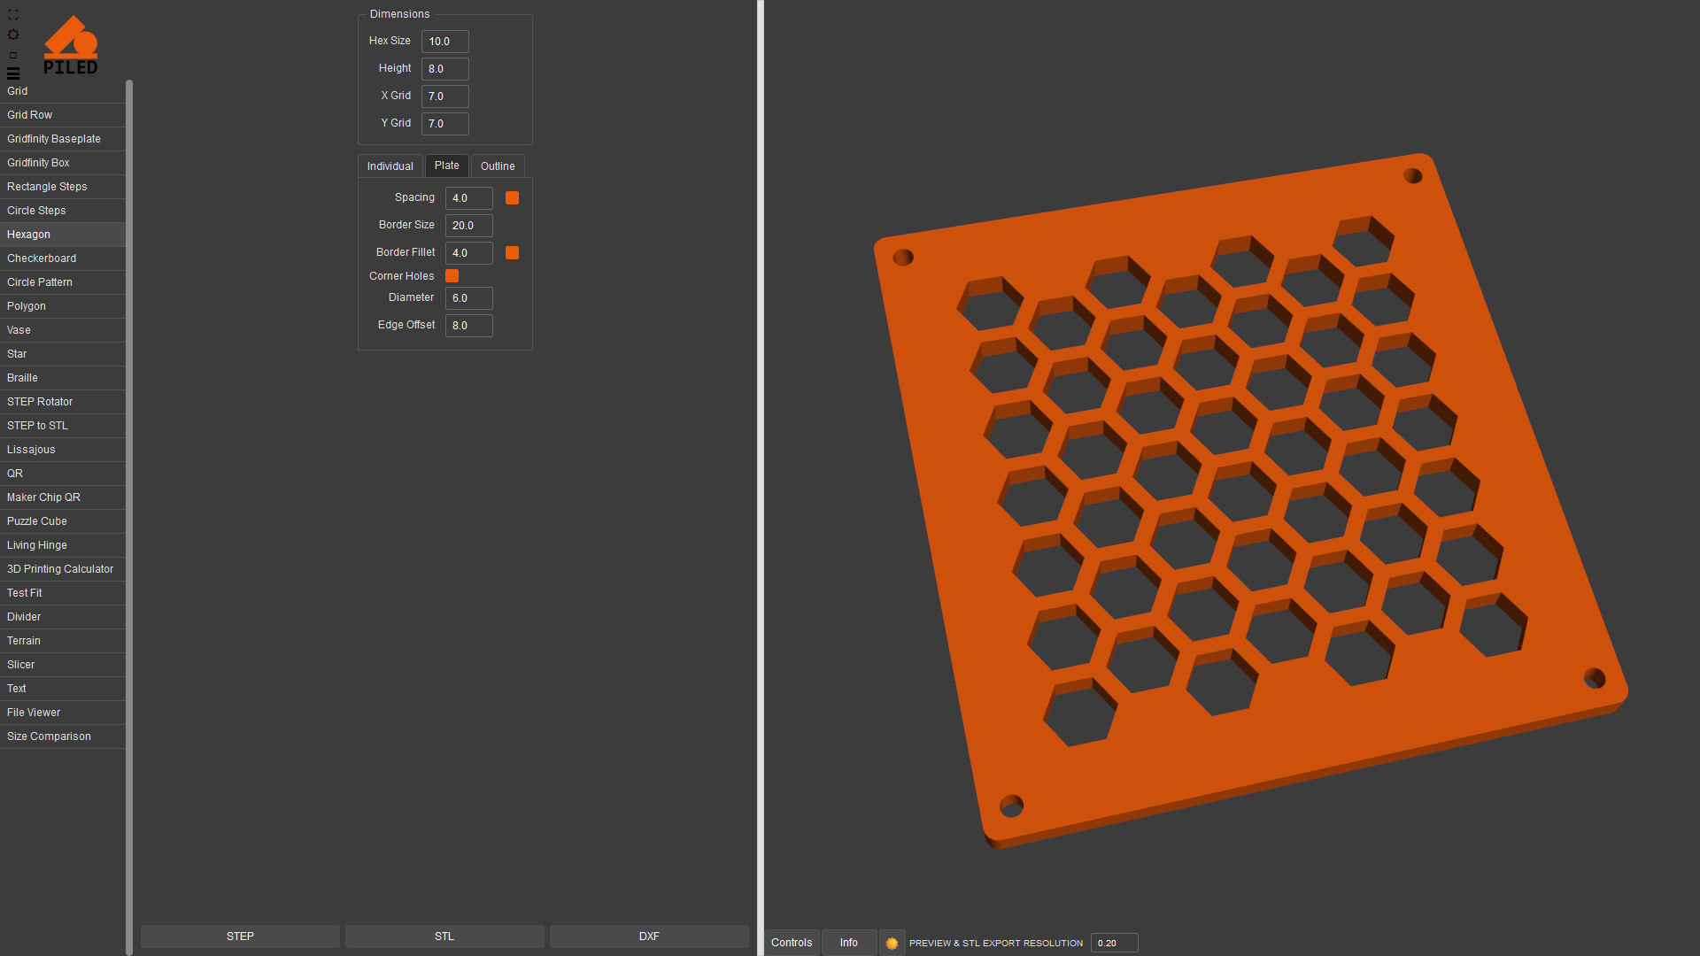1700x956 pixels.
Task: Disable the Corner Holes checkbox
Action: (452, 276)
